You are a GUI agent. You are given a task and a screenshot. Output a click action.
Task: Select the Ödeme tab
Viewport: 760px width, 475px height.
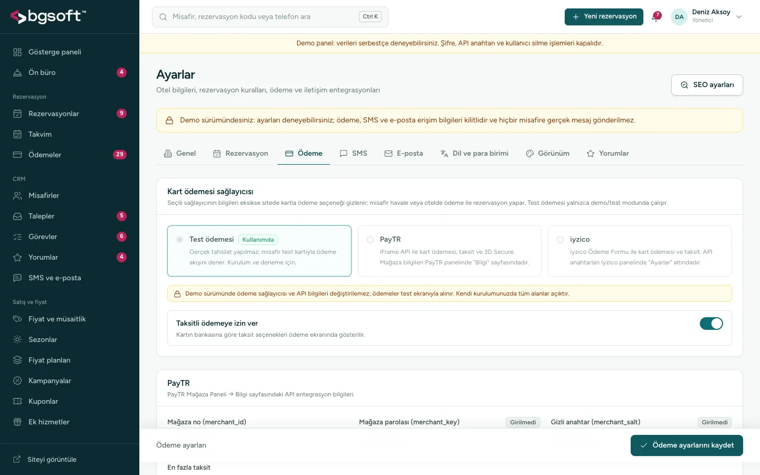coord(304,154)
